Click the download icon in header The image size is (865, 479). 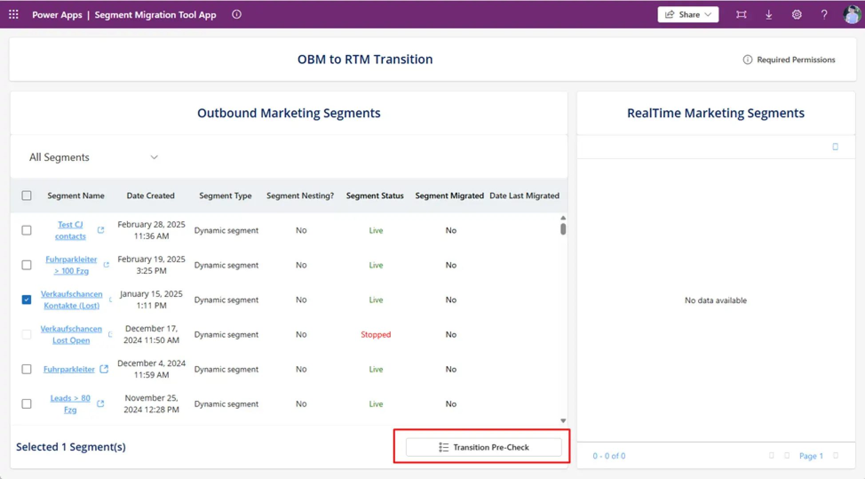(769, 15)
